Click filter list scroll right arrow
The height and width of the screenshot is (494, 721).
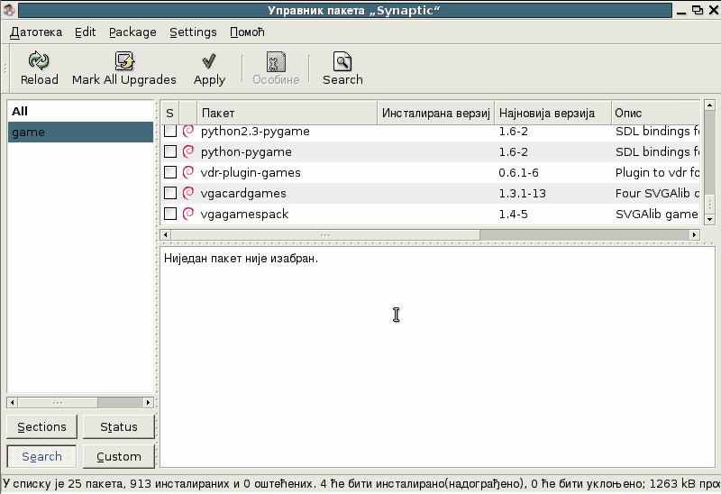pos(148,402)
